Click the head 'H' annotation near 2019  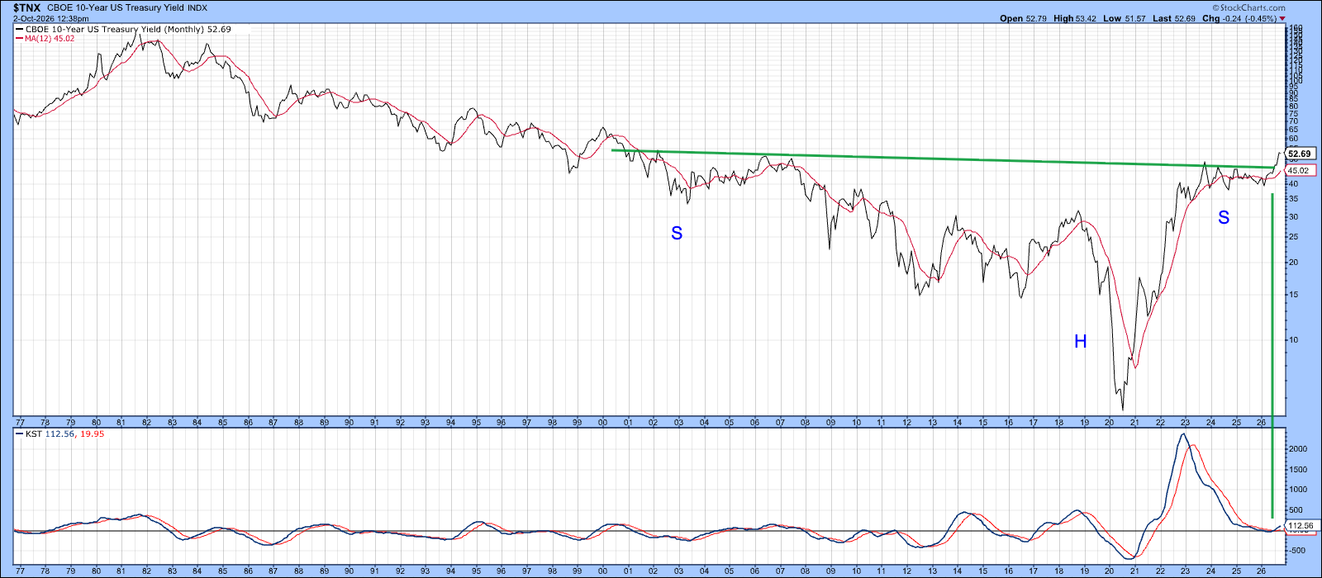tap(1081, 342)
